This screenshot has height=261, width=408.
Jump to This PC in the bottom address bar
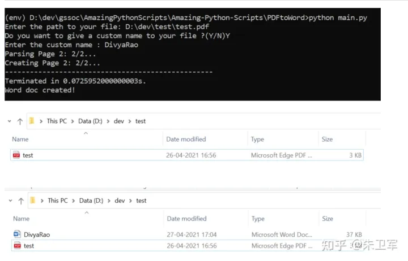57,201
